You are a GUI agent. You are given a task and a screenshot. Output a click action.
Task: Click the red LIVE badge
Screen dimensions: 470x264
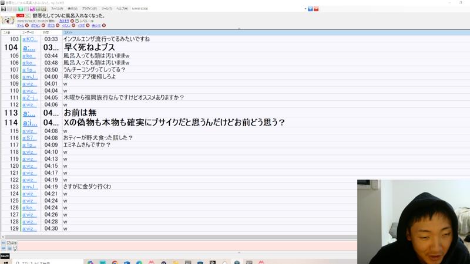[20, 16]
